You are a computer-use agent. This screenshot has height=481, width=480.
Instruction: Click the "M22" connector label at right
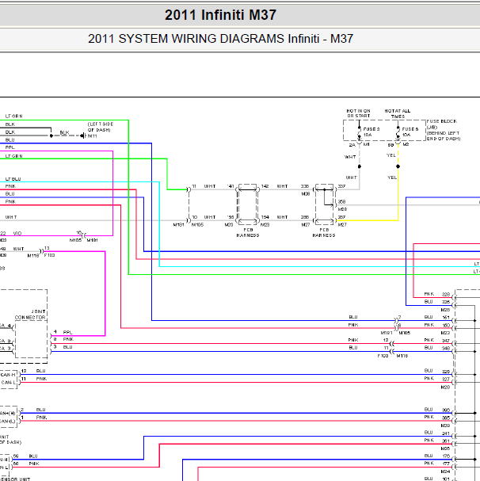pyautogui.click(x=445, y=333)
